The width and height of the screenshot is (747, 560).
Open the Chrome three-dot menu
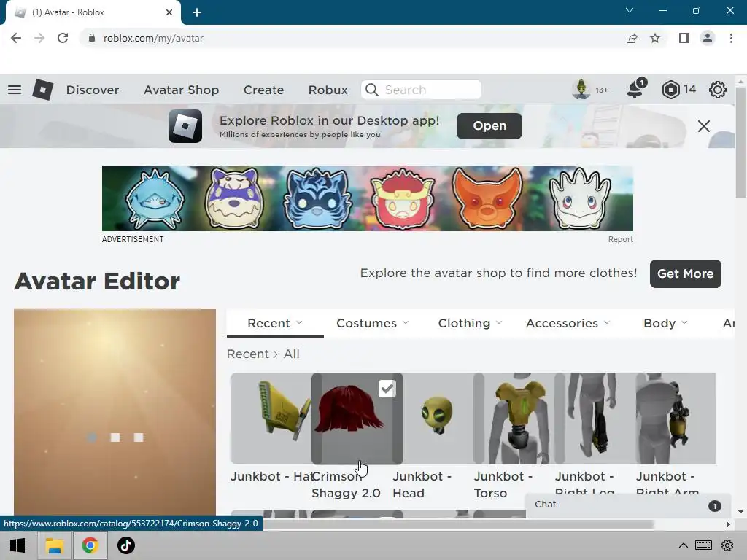click(731, 38)
